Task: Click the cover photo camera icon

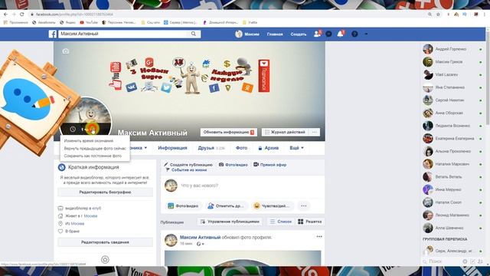Action: (x=66, y=51)
